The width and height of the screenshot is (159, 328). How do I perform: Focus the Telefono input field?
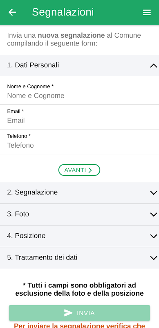point(79,145)
